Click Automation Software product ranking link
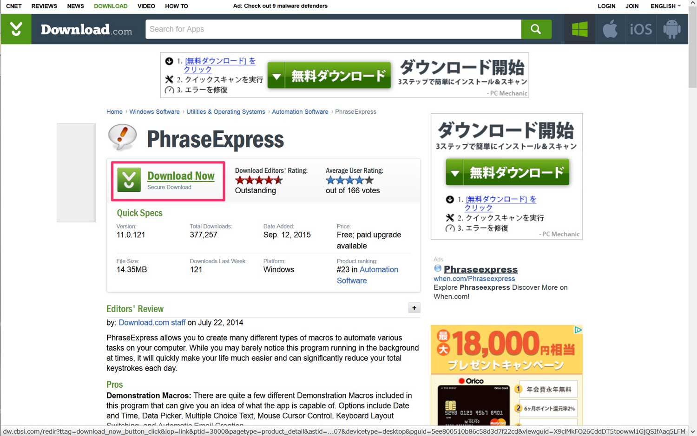Viewport: 697px width, 436px height. 367,275
